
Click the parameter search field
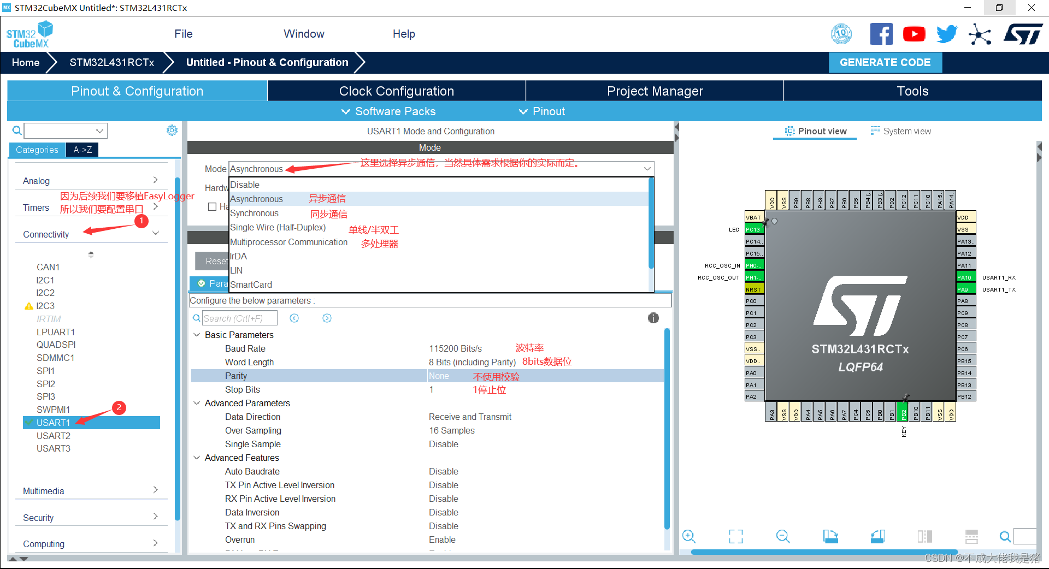(x=239, y=318)
